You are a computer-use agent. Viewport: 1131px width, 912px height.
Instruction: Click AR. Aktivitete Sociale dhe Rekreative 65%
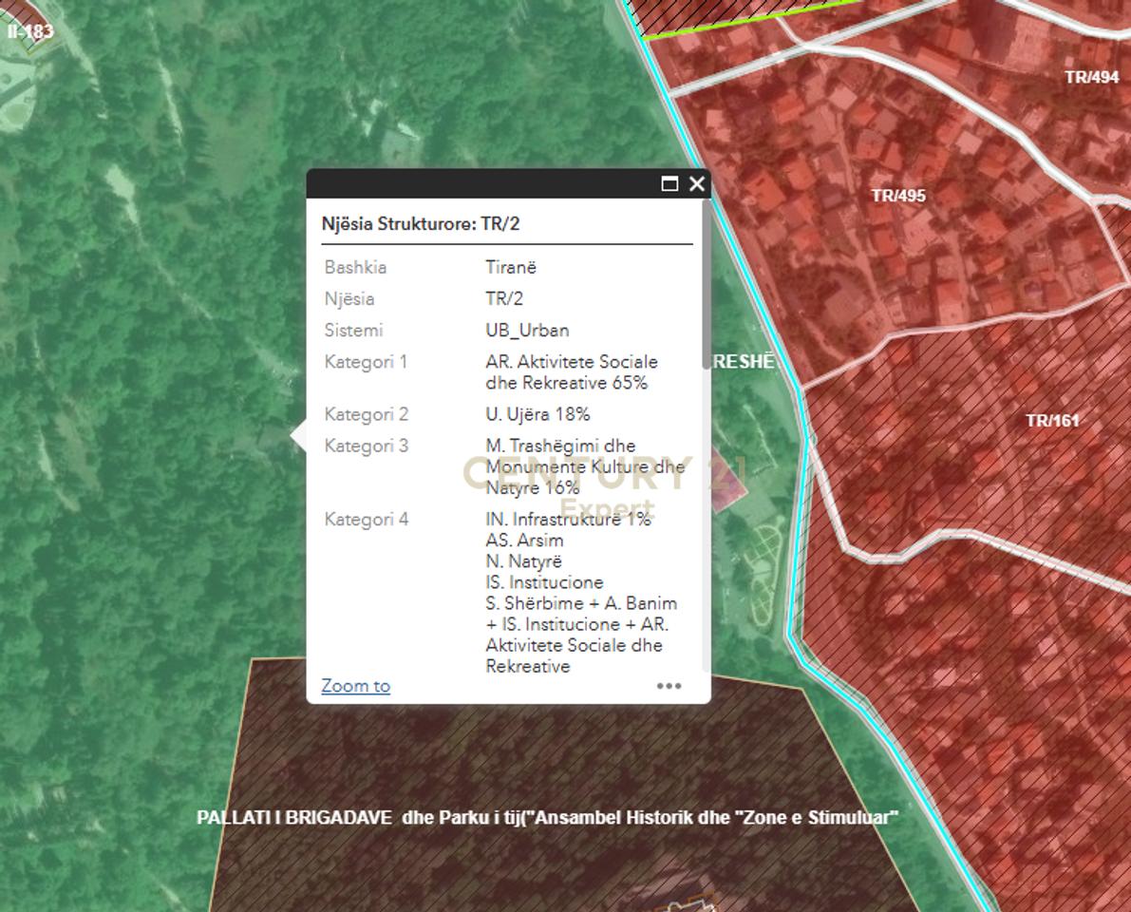[x=572, y=372]
